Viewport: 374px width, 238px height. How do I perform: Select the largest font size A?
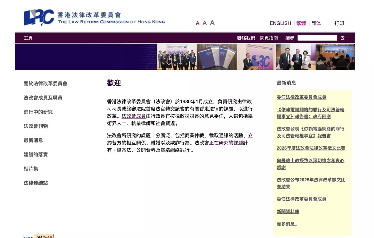pos(212,22)
